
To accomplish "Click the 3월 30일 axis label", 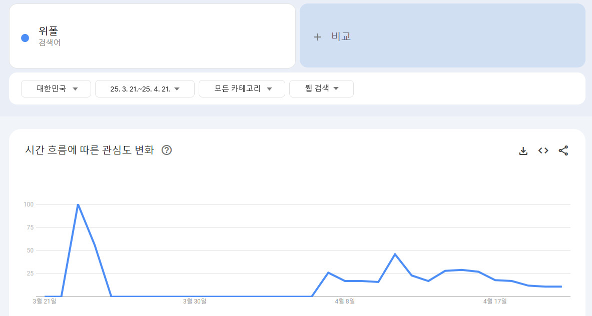I will [195, 301].
